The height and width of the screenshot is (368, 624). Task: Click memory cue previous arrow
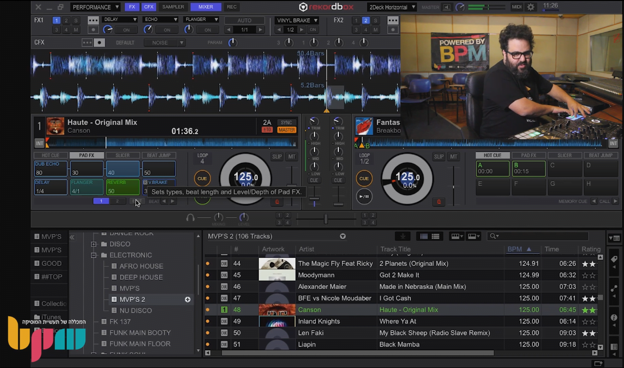(594, 202)
